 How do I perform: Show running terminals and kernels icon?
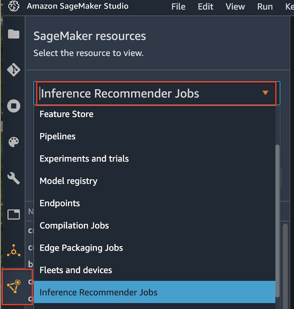[13, 106]
